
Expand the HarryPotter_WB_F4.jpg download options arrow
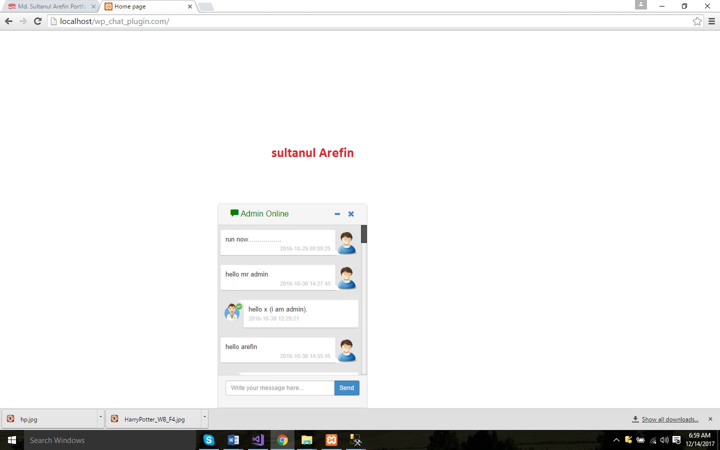pyautogui.click(x=204, y=417)
